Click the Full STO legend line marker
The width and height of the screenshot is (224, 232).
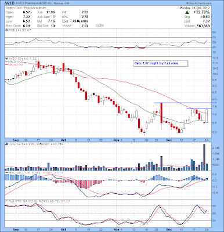tap(6, 201)
